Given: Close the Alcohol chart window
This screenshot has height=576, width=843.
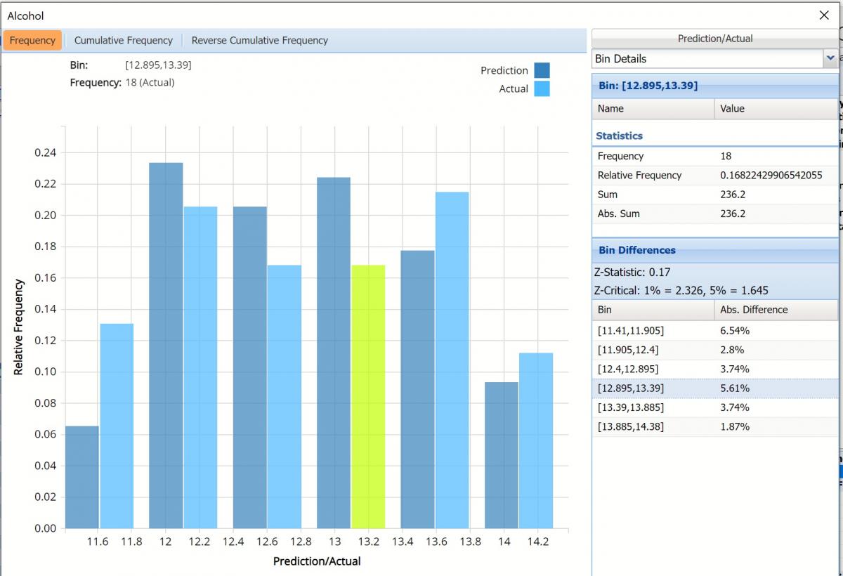Looking at the screenshot, I should pyautogui.click(x=824, y=15).
